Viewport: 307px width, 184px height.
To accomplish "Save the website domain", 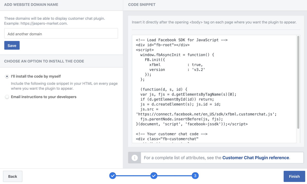I will (x=12, y=45).
